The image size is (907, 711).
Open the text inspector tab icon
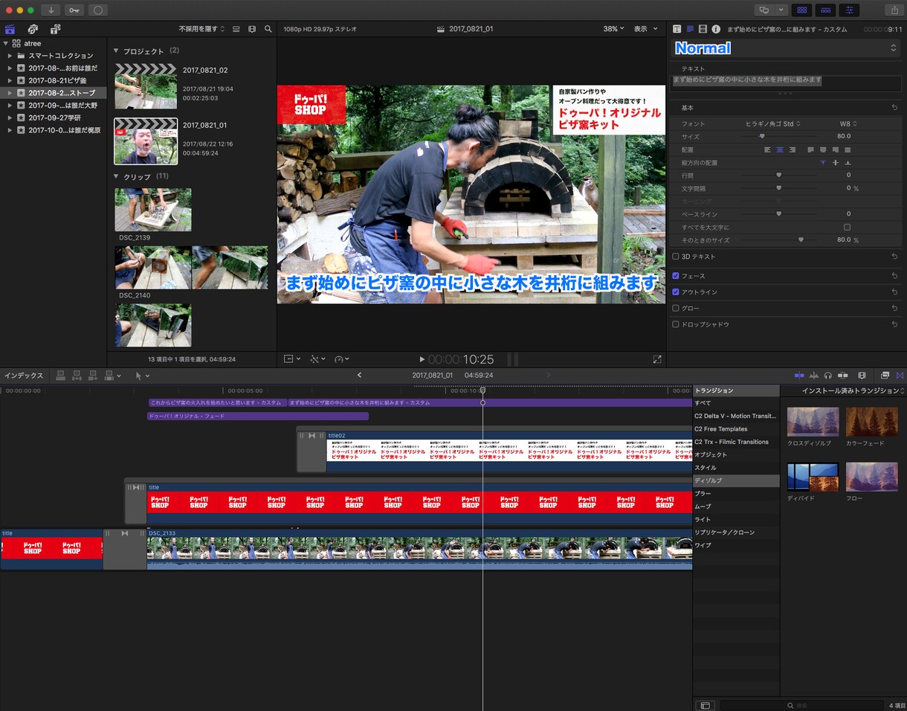(x=677, y=29)
